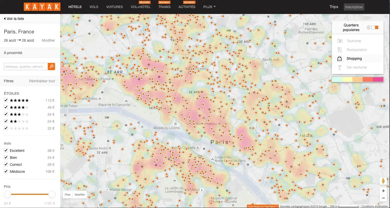Open the HÔTELS tab
This screenshot has height=208, width=390.
pyautogui.click(x=75, y=7)
